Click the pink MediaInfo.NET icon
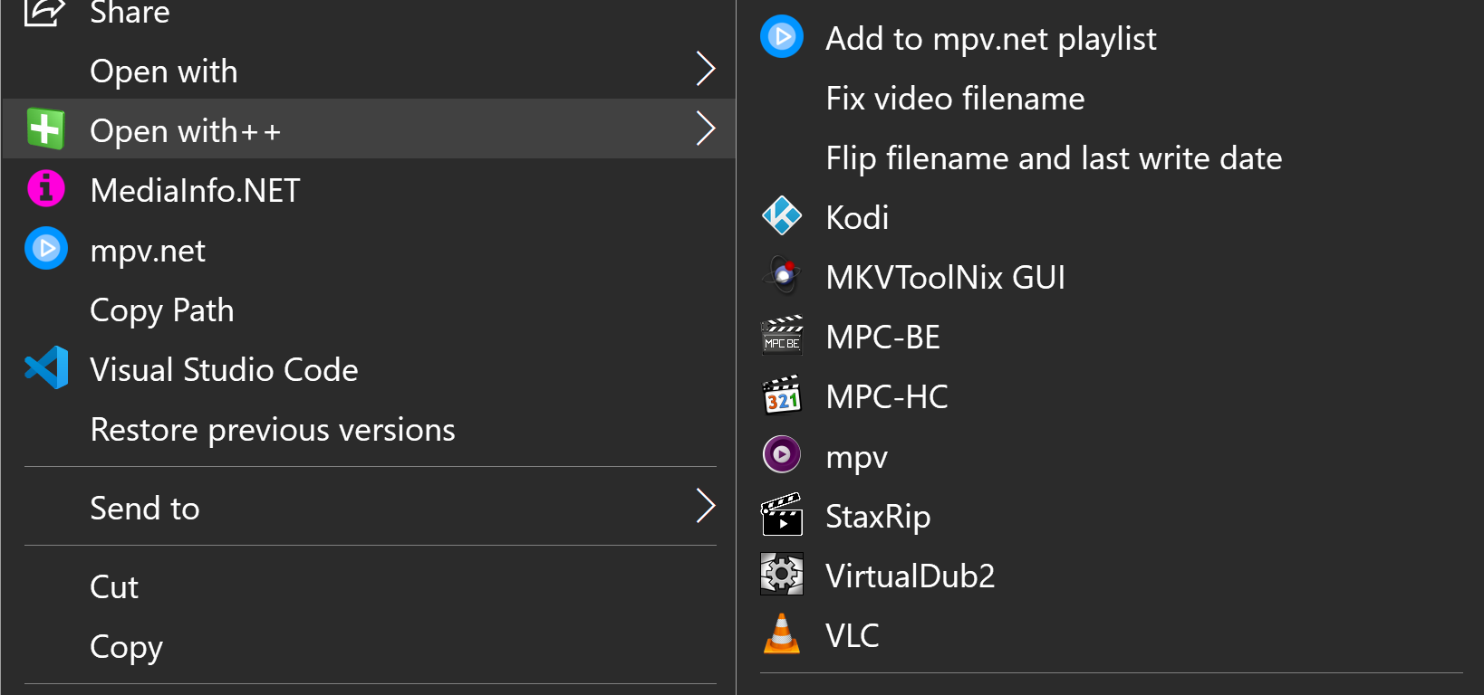The image size is (1484, 695). pyautogui.click(x=46, y=189)
